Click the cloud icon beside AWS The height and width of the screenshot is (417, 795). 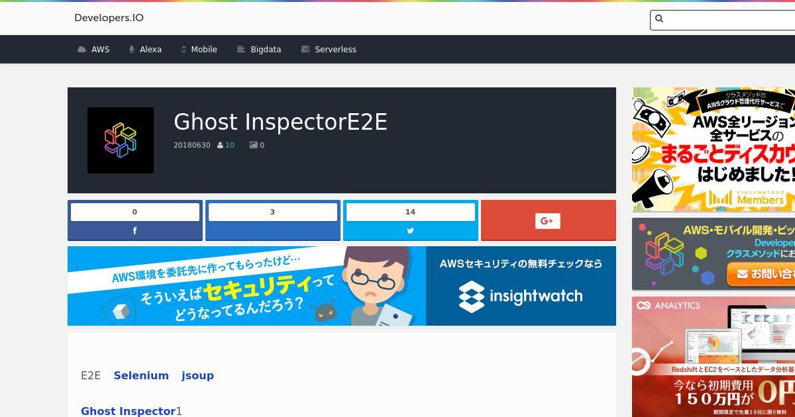tap(81, 50)
